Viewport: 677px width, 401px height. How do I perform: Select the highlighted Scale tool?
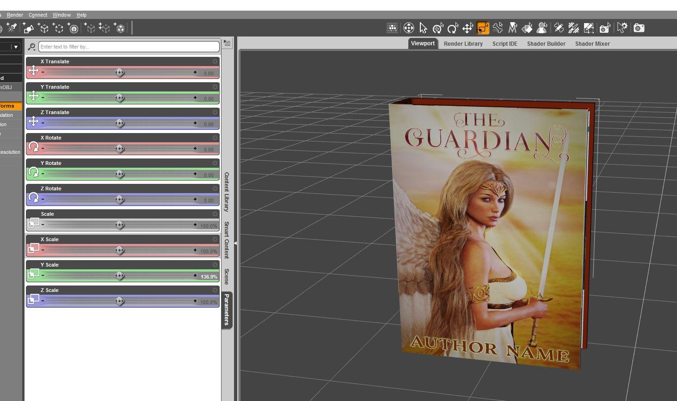(x=482, y=28)
